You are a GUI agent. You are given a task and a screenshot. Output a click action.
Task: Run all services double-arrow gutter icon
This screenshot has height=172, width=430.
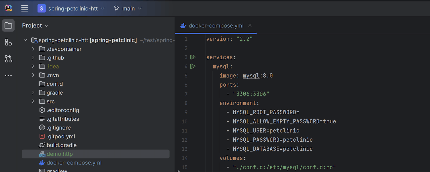pyautogui.click(x=193, y=57)
